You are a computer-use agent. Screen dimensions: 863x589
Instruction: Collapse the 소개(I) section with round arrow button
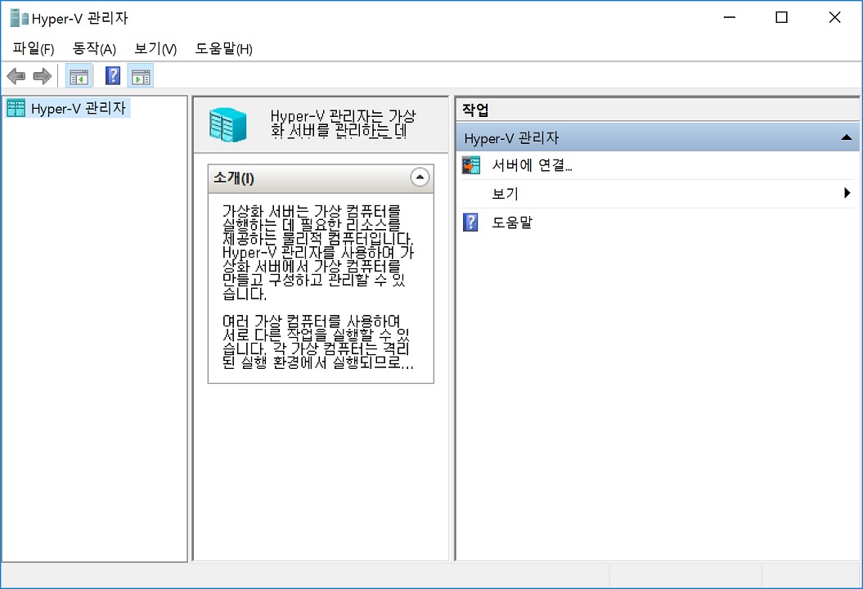point(420,178)
